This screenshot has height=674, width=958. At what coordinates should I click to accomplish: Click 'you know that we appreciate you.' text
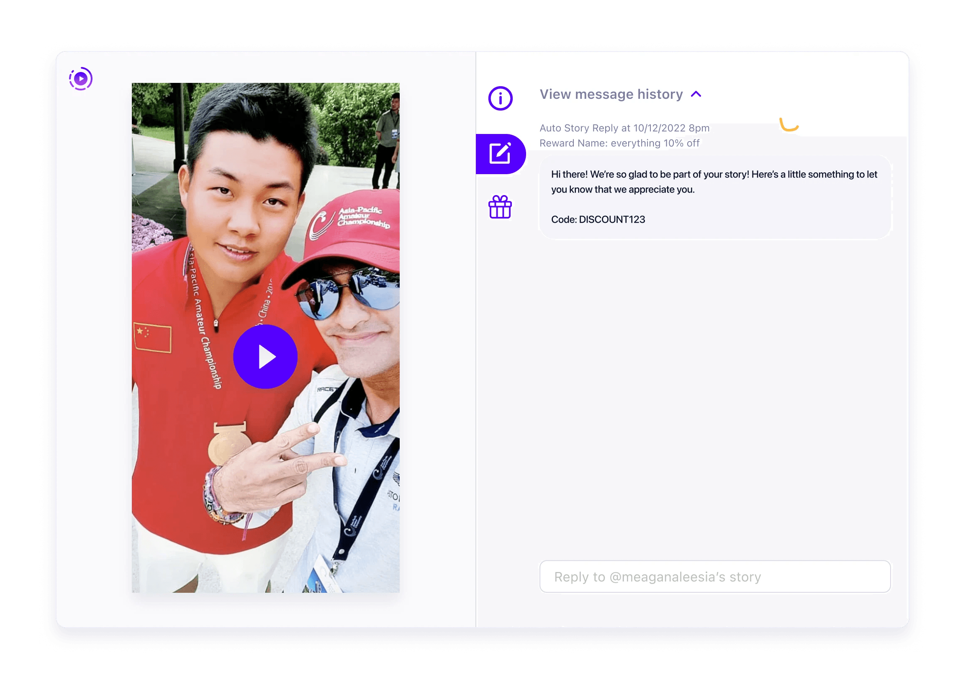pyautogui.click(x=623, y=190)
